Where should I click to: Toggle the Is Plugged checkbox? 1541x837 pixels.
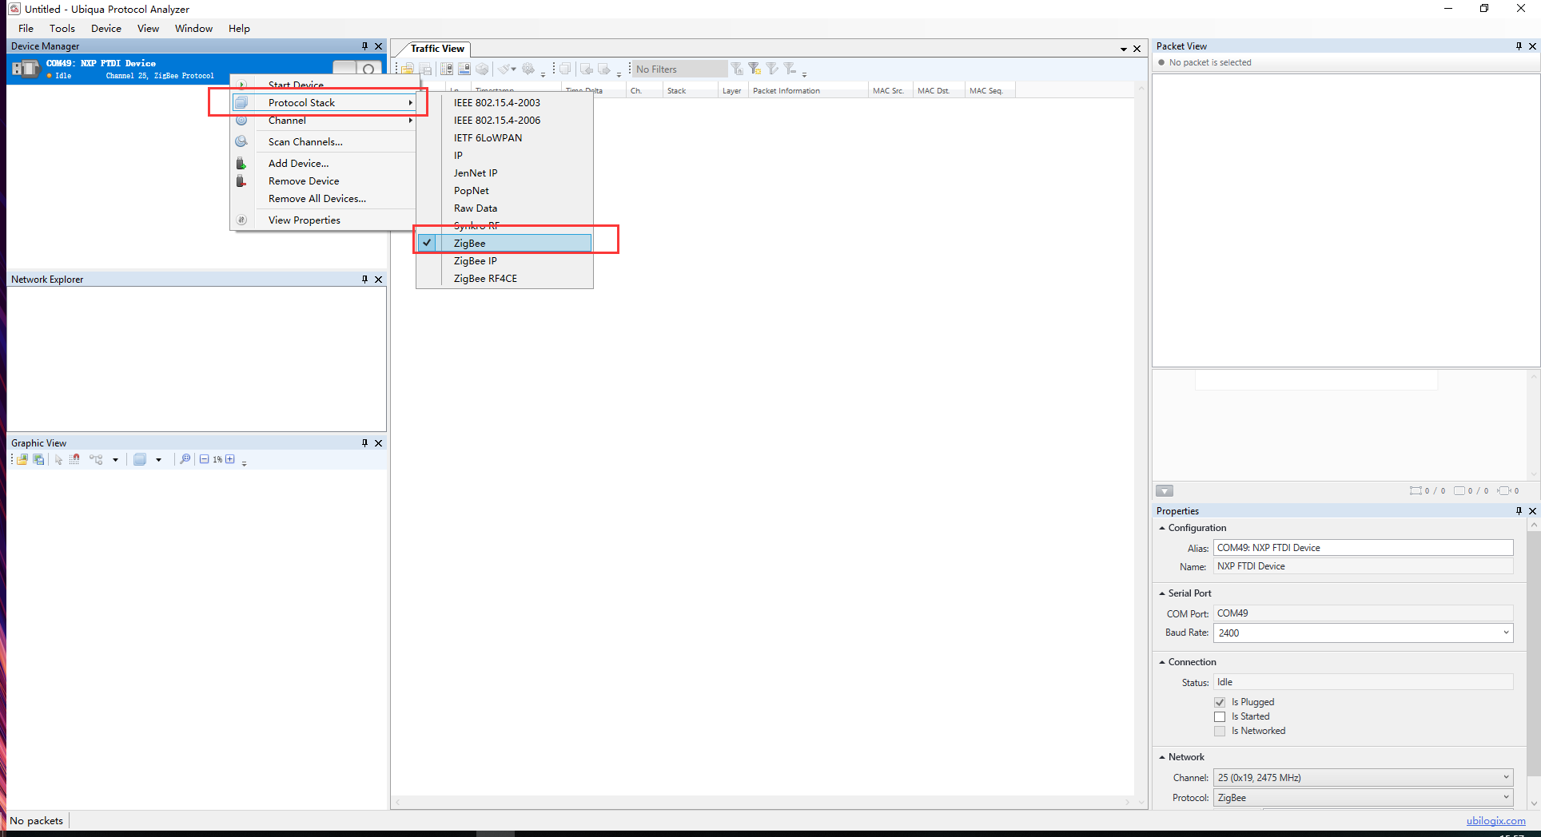click(1220, 702)
